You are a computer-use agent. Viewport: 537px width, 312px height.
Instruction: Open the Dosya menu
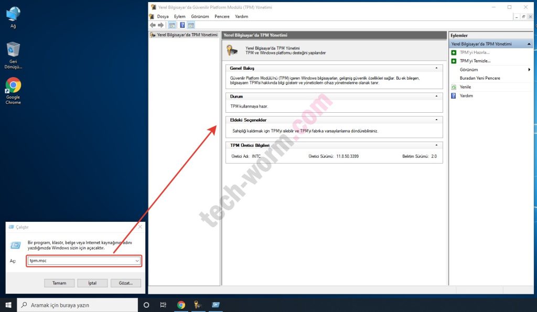click(x=163, y=17)
